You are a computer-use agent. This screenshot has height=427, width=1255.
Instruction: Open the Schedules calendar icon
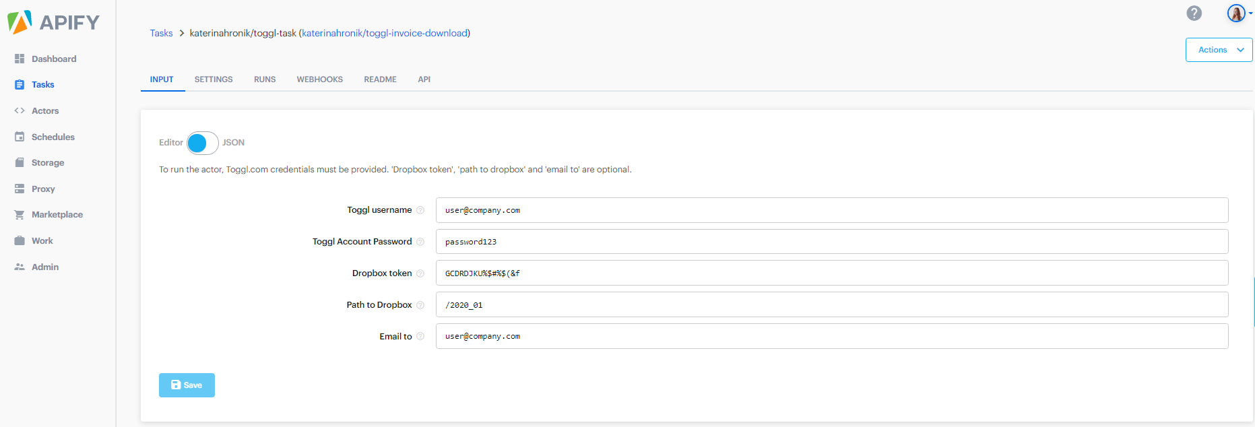pyautogui.click(x=20, y=137)
